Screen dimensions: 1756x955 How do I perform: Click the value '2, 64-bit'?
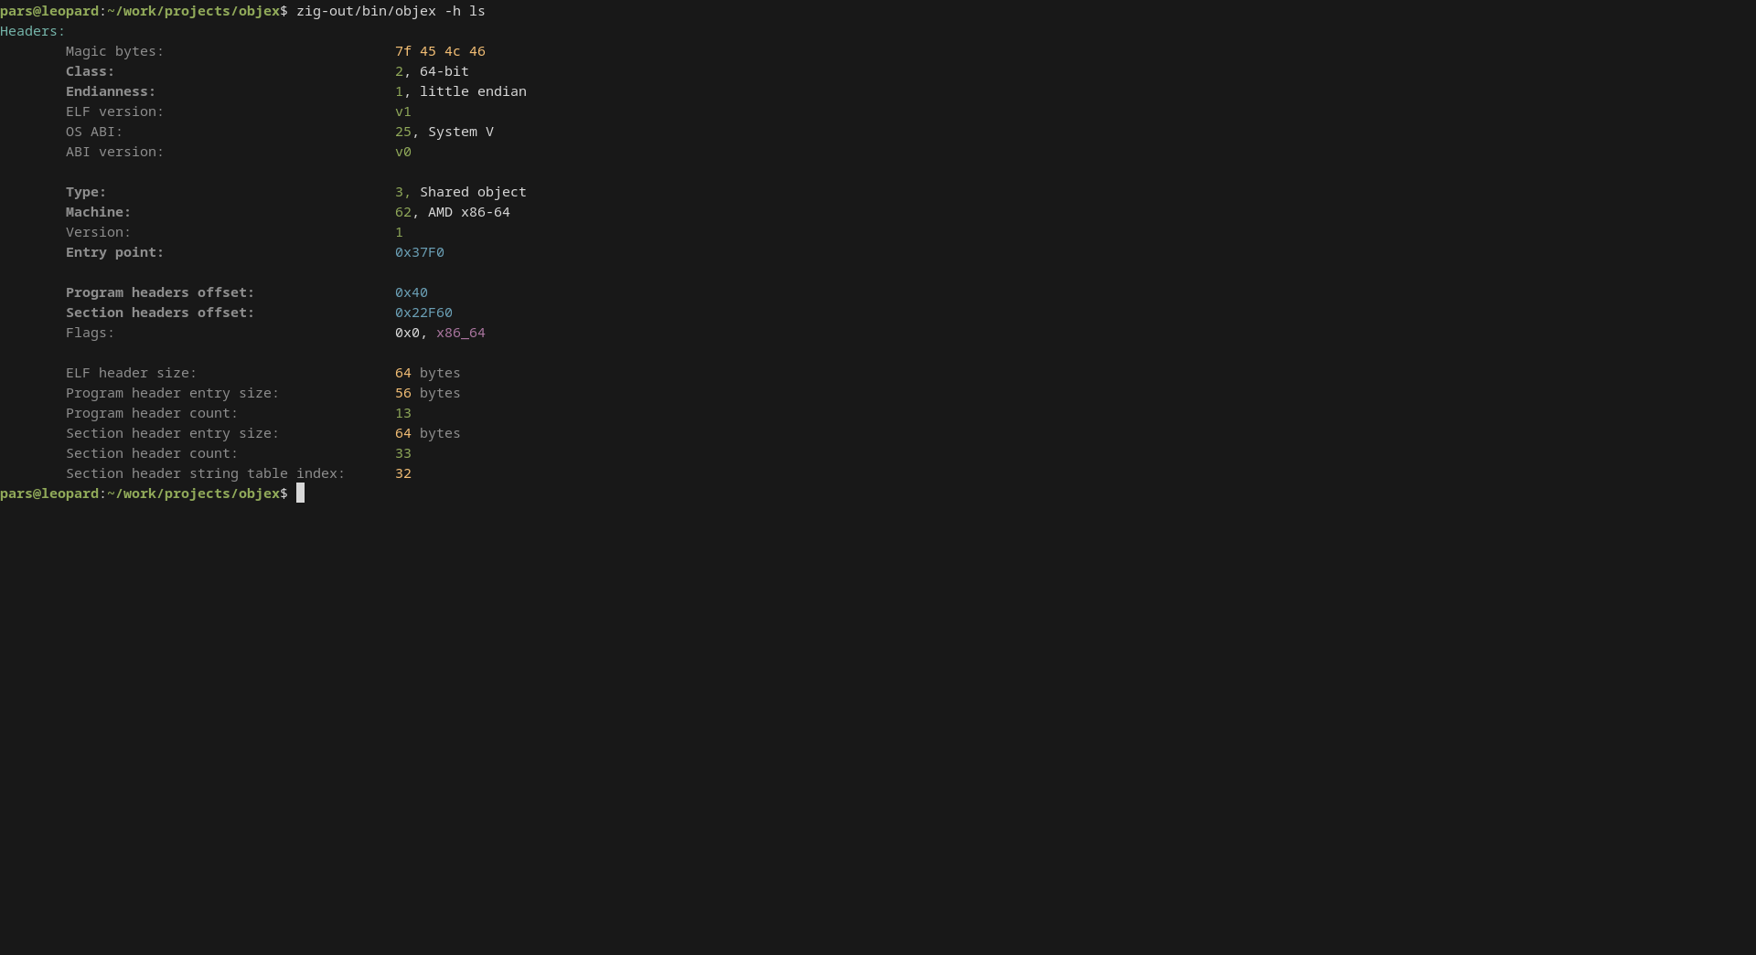click(432, 71)
